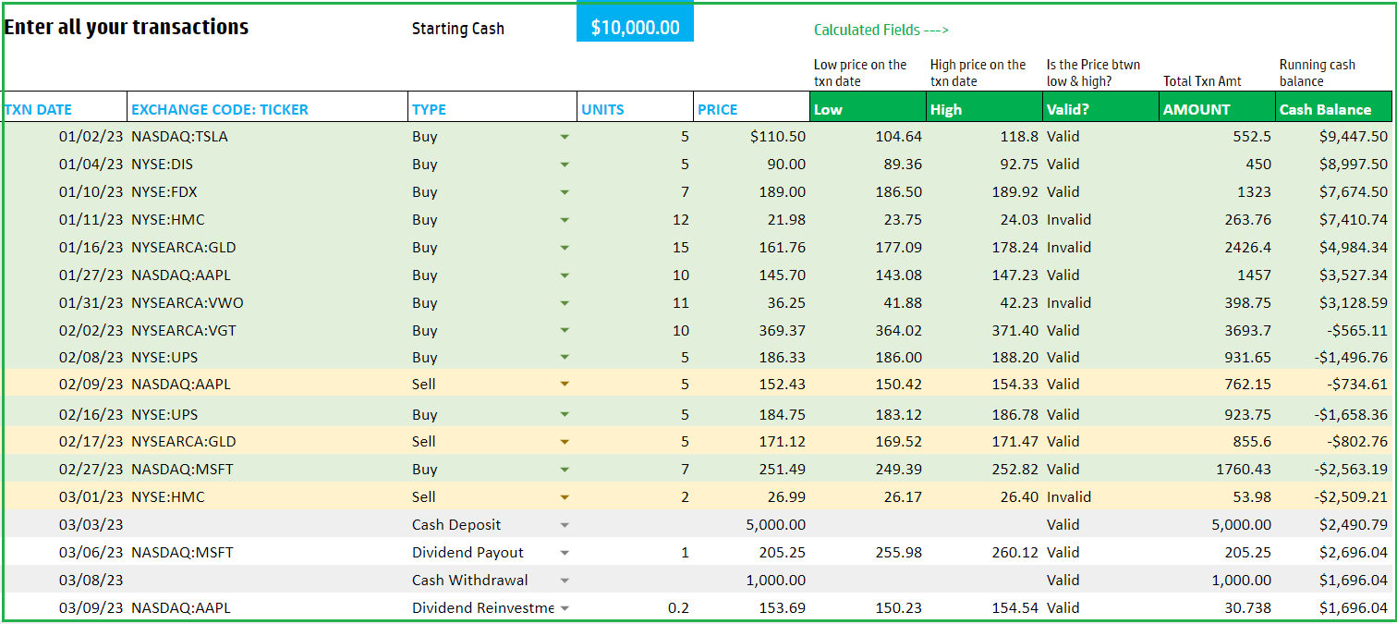Select the $9,447.50 cash balance cell
Image resolution: width=1397 pixels, height=624 pixels.
pos(1333,137)
